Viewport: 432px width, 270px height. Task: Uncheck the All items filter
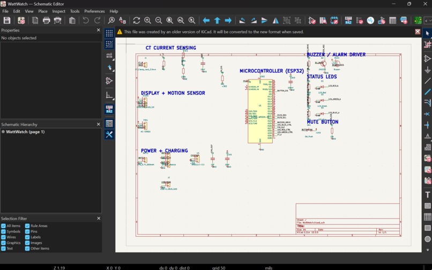click(x=3, y=226)
